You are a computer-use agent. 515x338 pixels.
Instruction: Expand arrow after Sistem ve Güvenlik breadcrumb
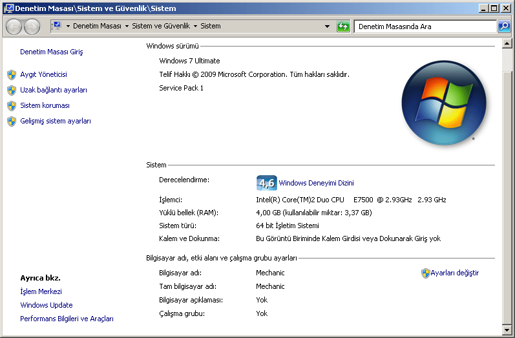pyautogui.click(x=195, y=26)
